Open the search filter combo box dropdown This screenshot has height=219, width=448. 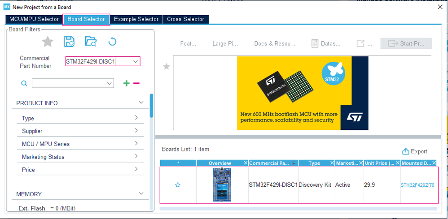[x=109, y=83]
